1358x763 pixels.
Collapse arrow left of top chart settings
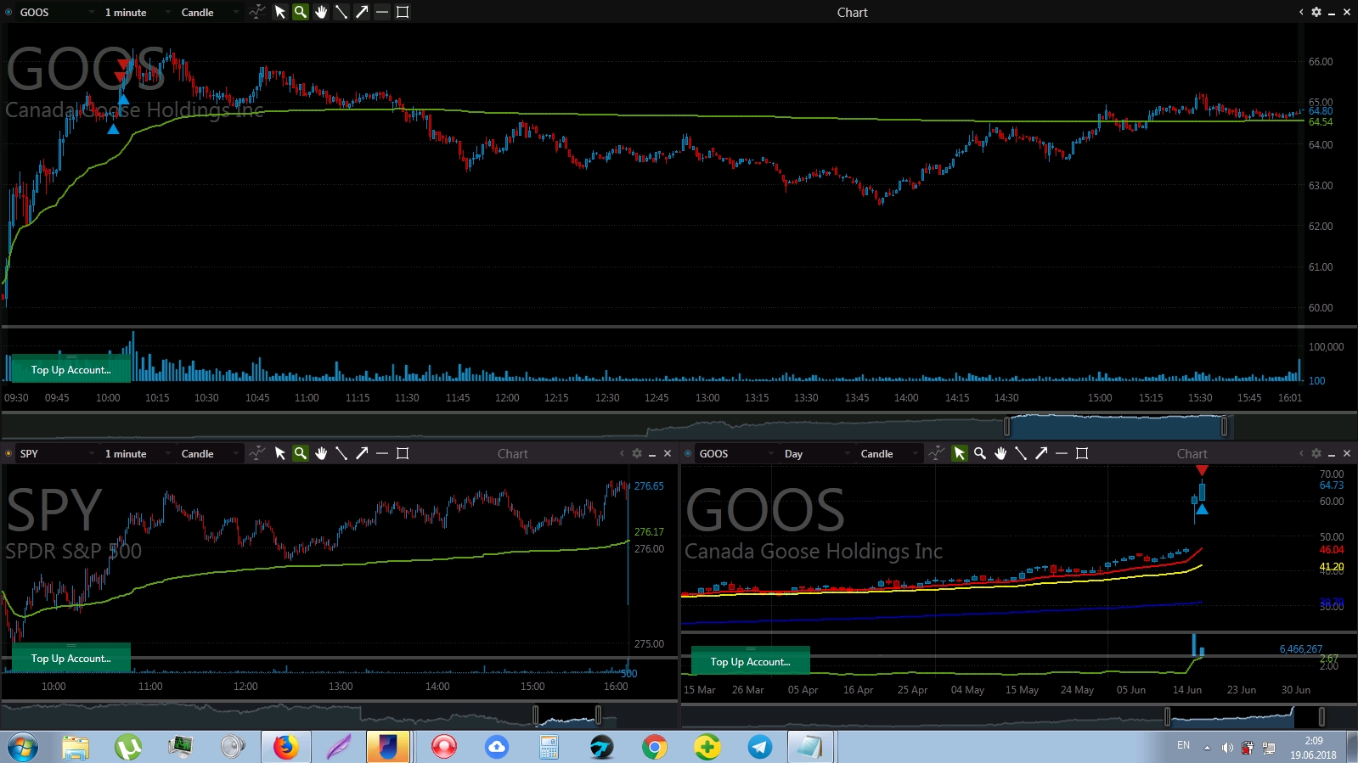(x=1301, y=12)
